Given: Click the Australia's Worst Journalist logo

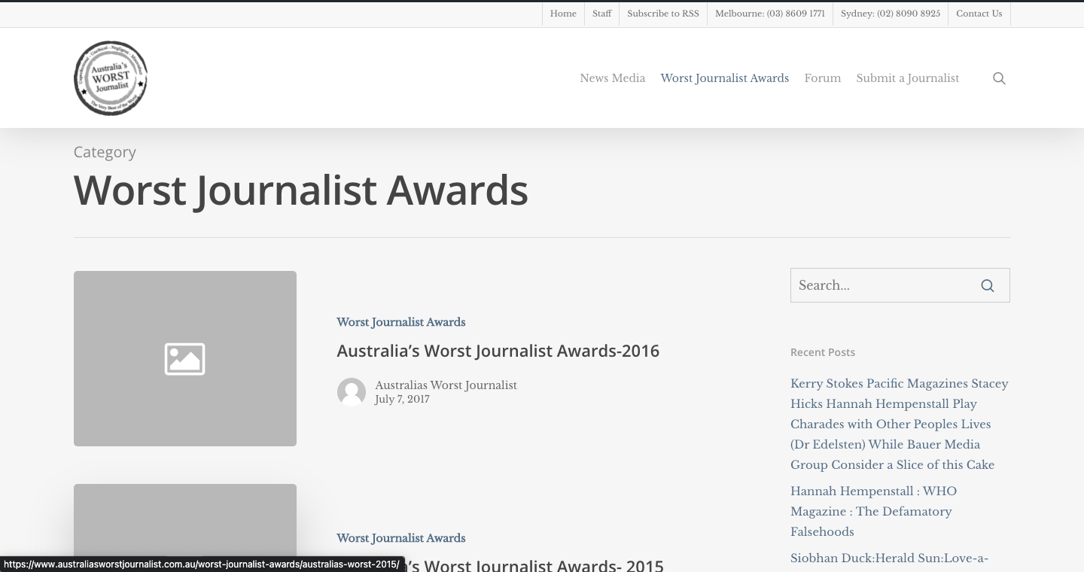Looking at the screenshot, I should [x=111, y=78].
